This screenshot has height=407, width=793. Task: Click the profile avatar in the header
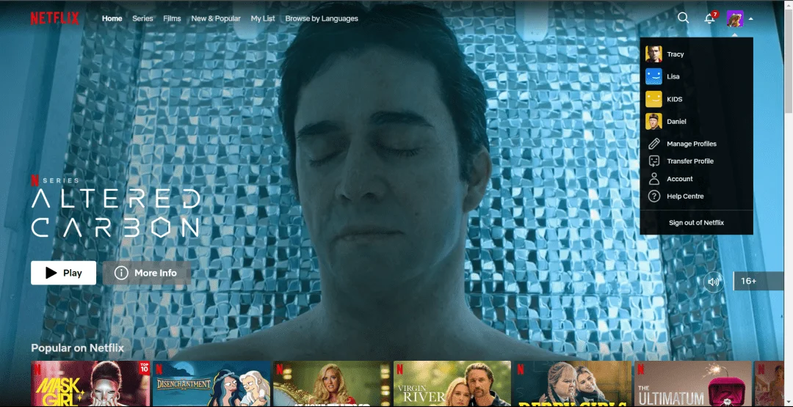pyautogui.click(x=735, y=18)
